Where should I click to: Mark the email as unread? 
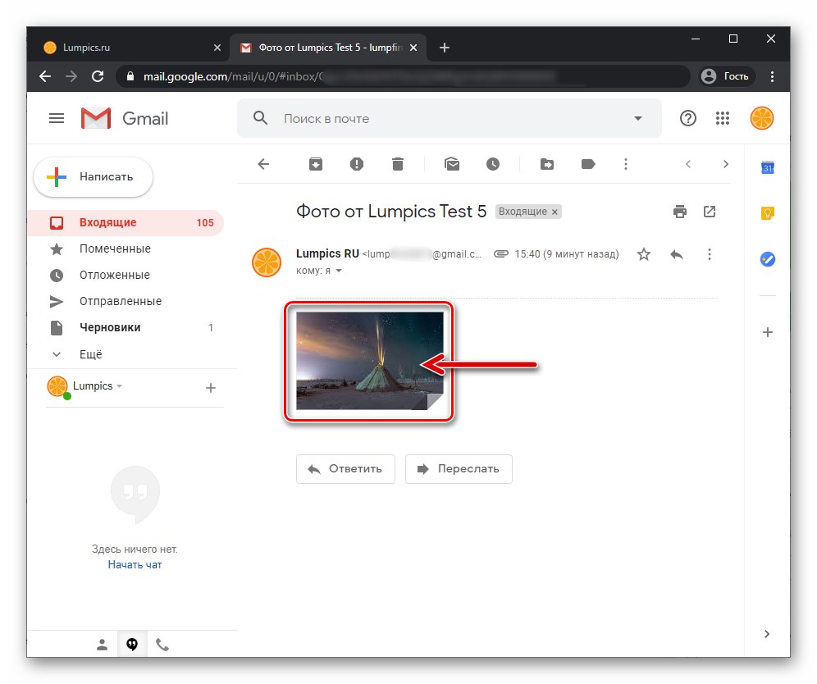(x=452, y=164)
